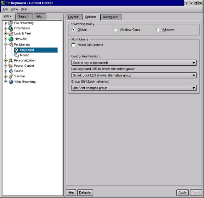This screenshot has height=198, width=204.
Task: Click the Network globe icon
Action: pyautogui.click(x=11, y=39)
